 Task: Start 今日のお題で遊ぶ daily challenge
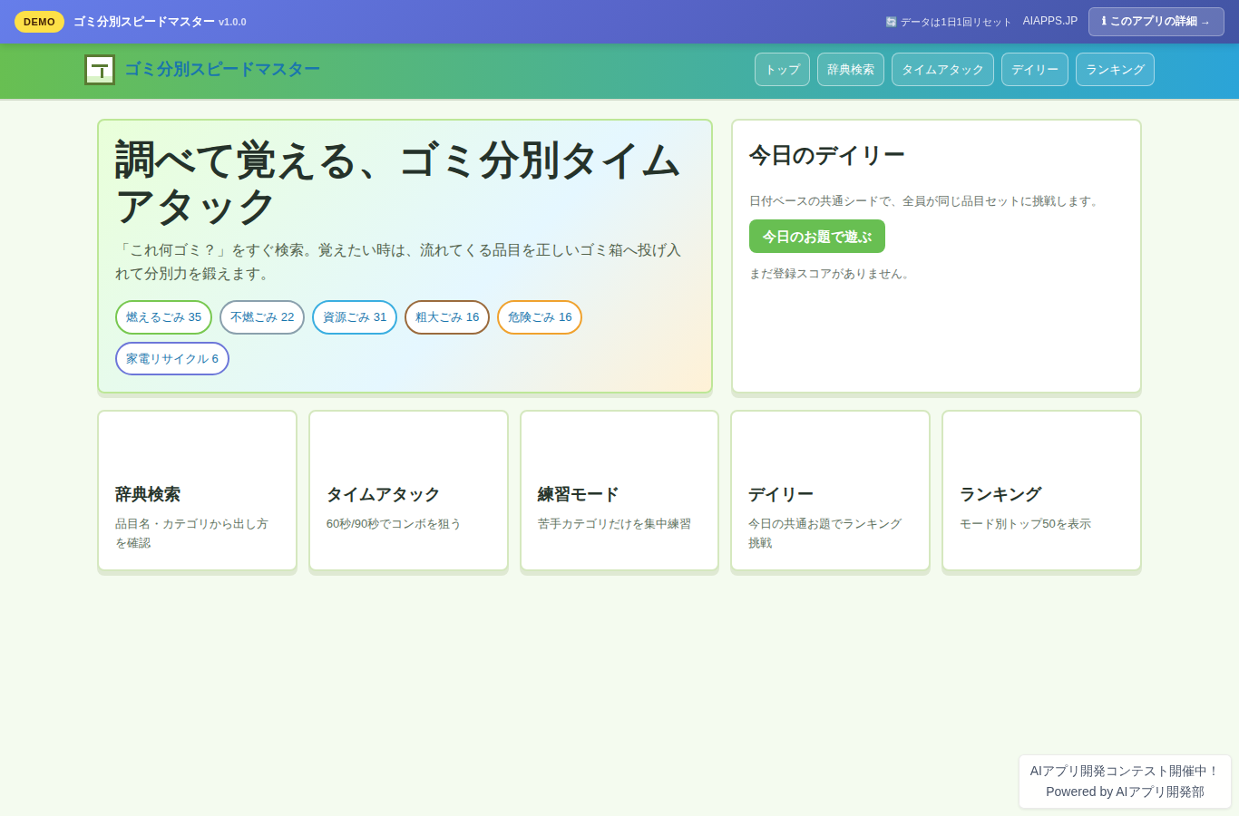(817, 237)
